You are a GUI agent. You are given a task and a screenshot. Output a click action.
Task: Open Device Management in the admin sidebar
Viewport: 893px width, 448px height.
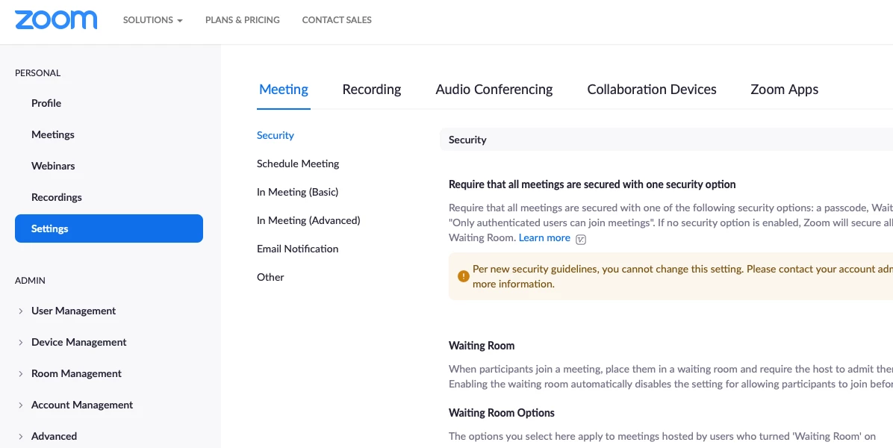point(78,342)
